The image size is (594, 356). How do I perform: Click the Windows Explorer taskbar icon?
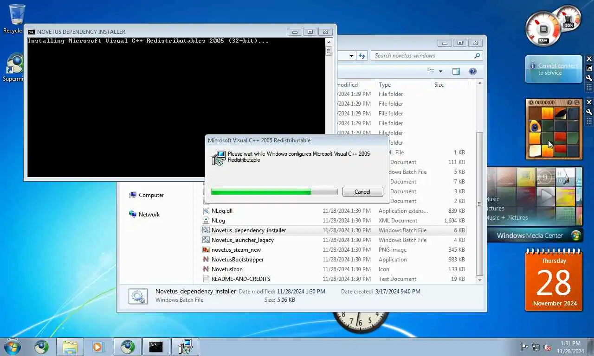70,347
